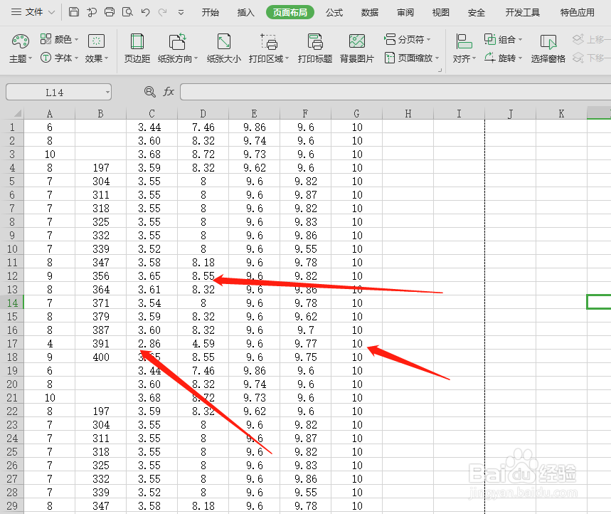The width and height of the screenshot is (611, 514).
Task: Switch to the 开始 tab
Action: click(x=210, y=13)
